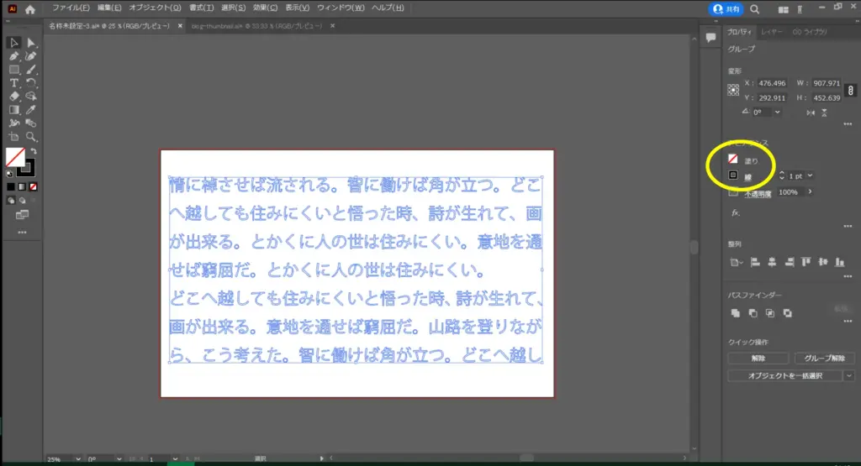This screenshot has height=466, width=861.
Task: Open the arrange documents icon
Action: [784, 10]
